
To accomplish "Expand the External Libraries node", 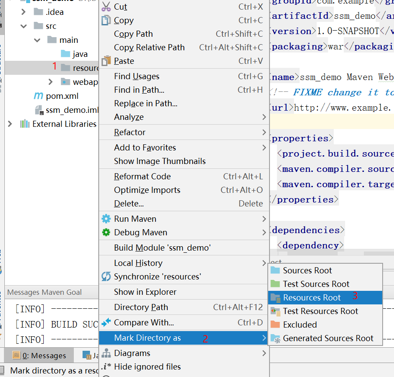I will pos(10,124).
